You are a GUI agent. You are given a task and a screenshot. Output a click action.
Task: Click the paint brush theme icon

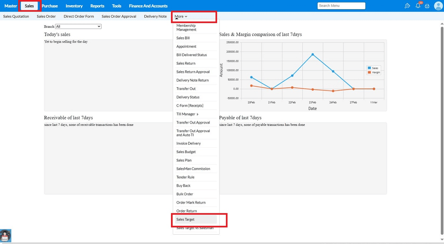coord(407,6)
